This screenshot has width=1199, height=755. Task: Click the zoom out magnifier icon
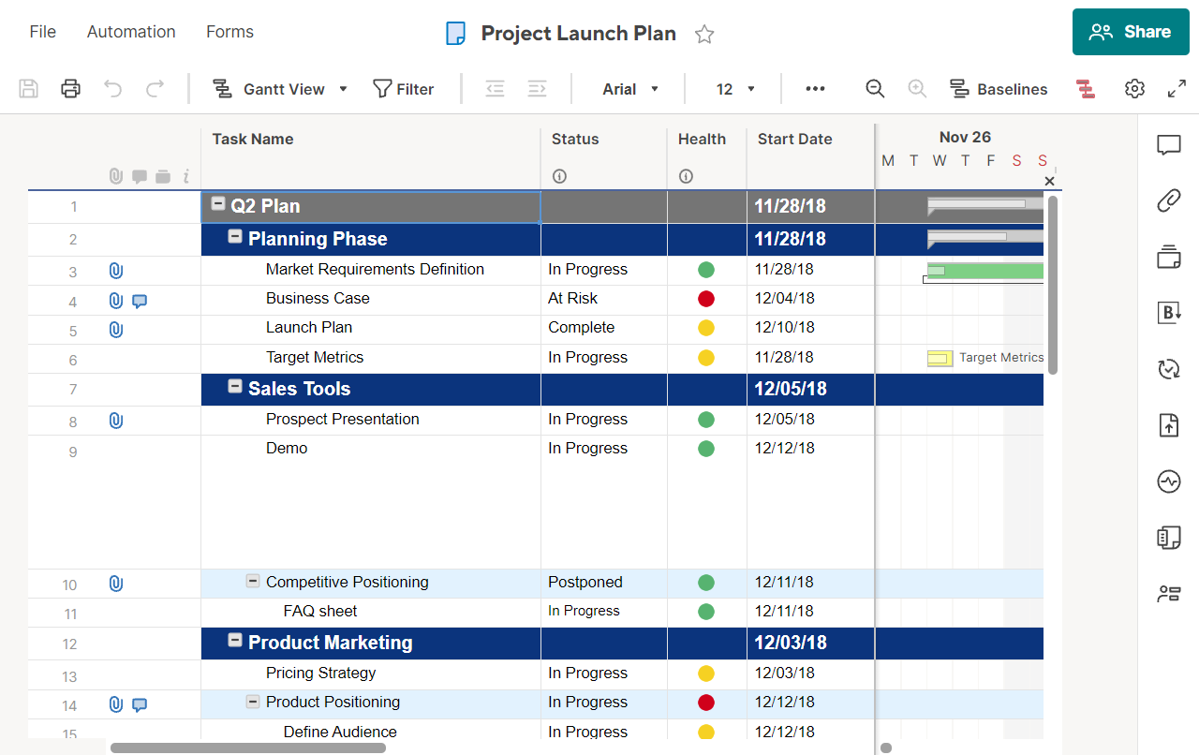pos(875,89)
